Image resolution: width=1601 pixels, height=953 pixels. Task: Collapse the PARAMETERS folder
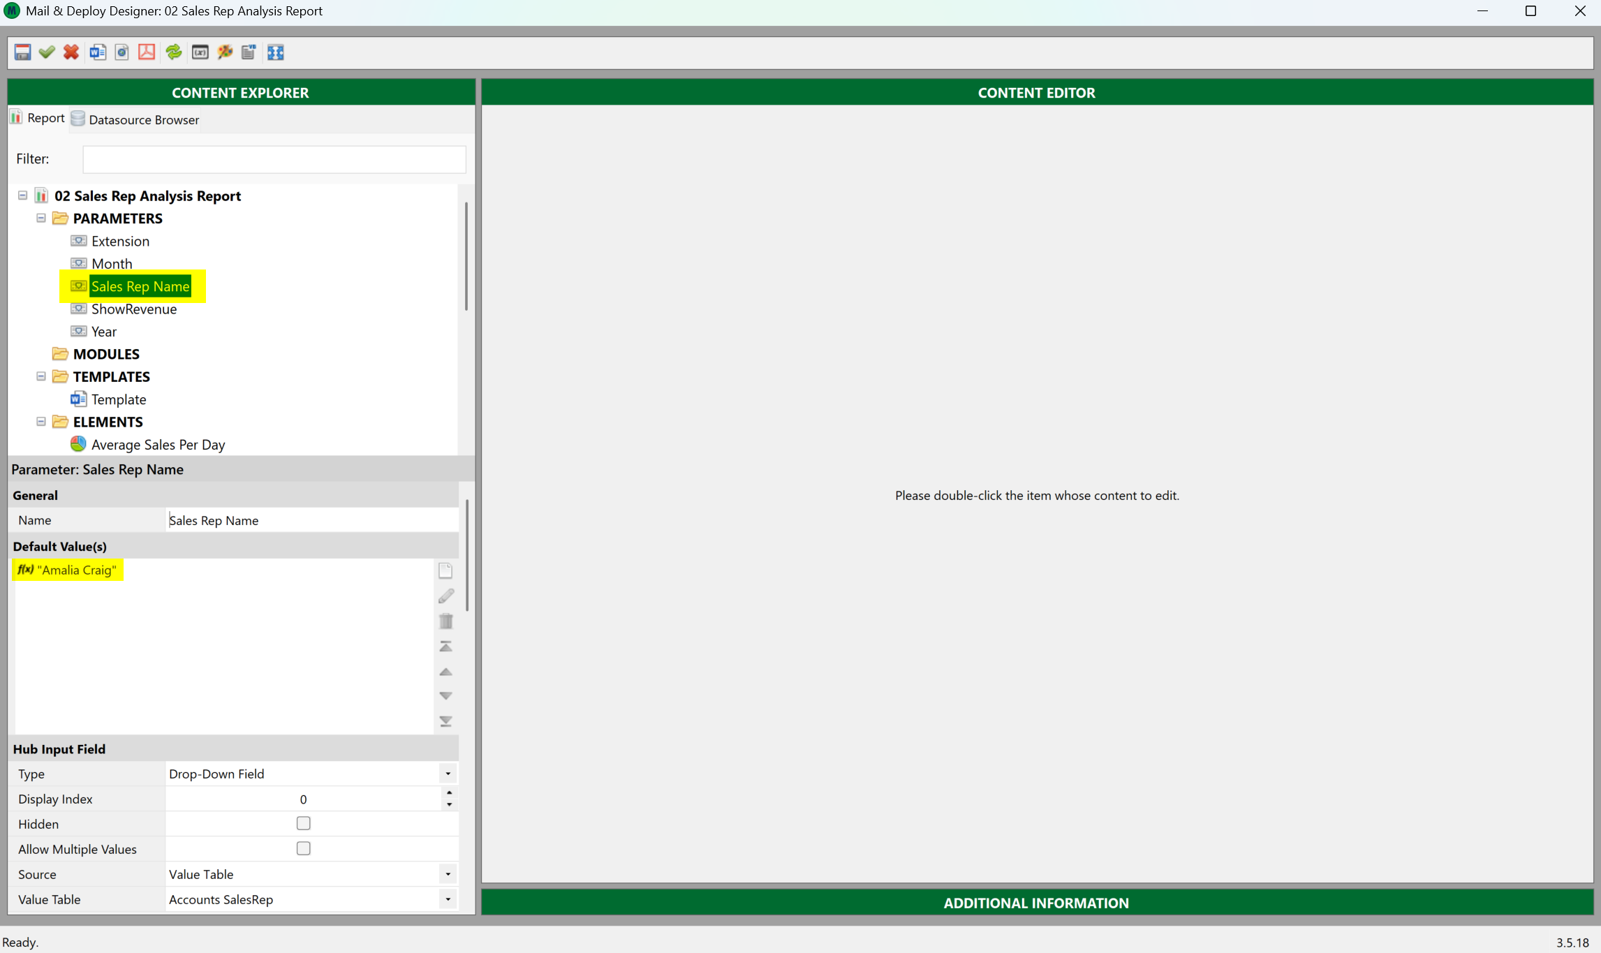(41, 219)
